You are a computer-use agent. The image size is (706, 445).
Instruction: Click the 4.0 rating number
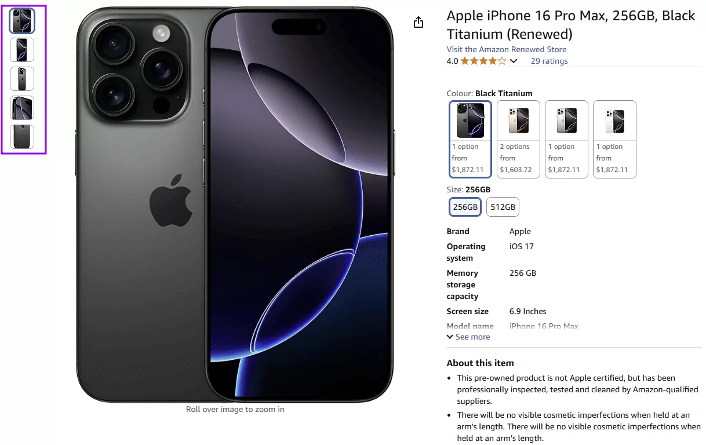(452, 61)
